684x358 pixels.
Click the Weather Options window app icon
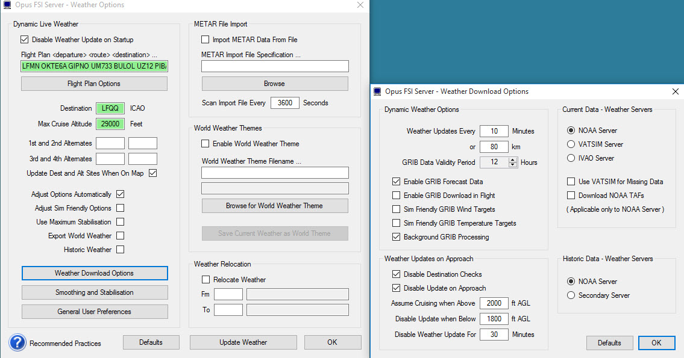[7, 5]
